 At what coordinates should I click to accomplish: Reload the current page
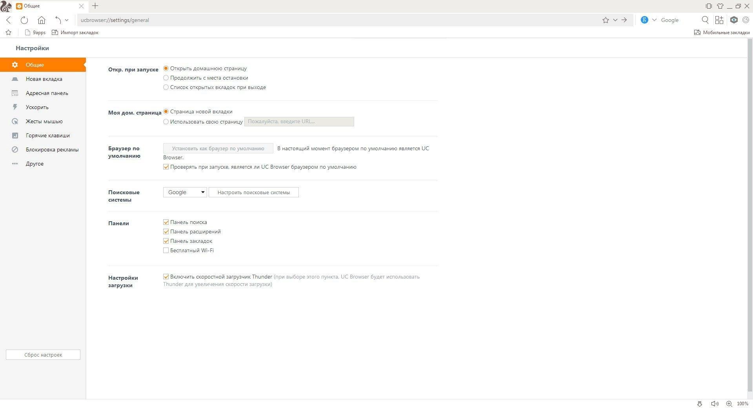(x=24, y=20)
